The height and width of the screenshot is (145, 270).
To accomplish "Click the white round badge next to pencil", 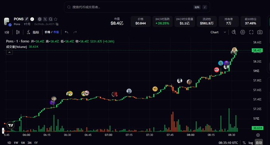I will point(32,19).
